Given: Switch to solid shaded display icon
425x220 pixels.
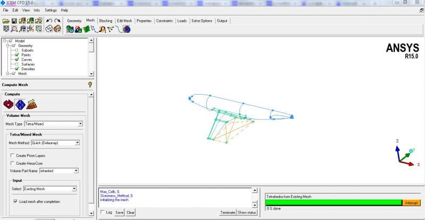Looking at the screenshot, I should pyautogui.click(x=57, y=29).
